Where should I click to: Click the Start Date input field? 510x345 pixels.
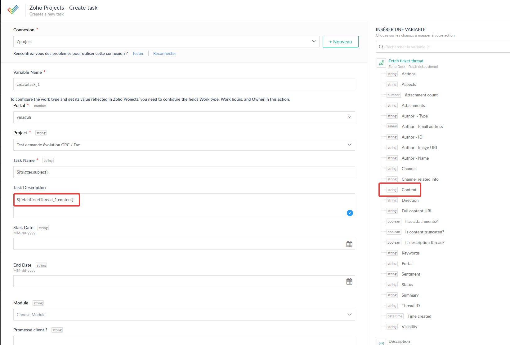tap(184, 244)
